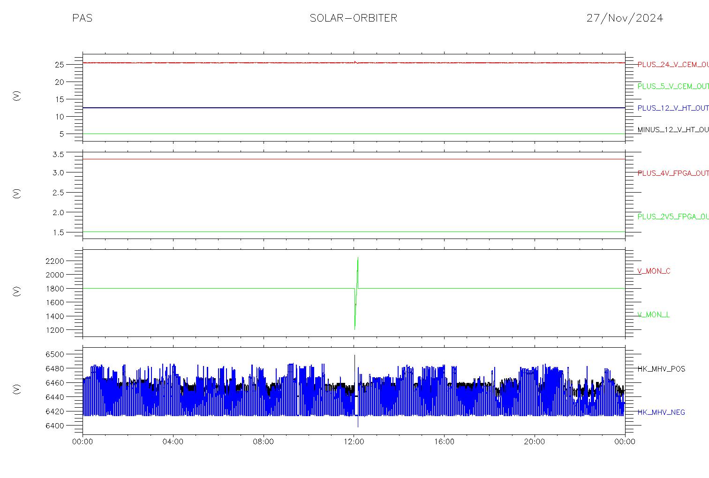Click the 00:00 tick label at the axis start
The image size is (709, 478).
click(83, 442)
